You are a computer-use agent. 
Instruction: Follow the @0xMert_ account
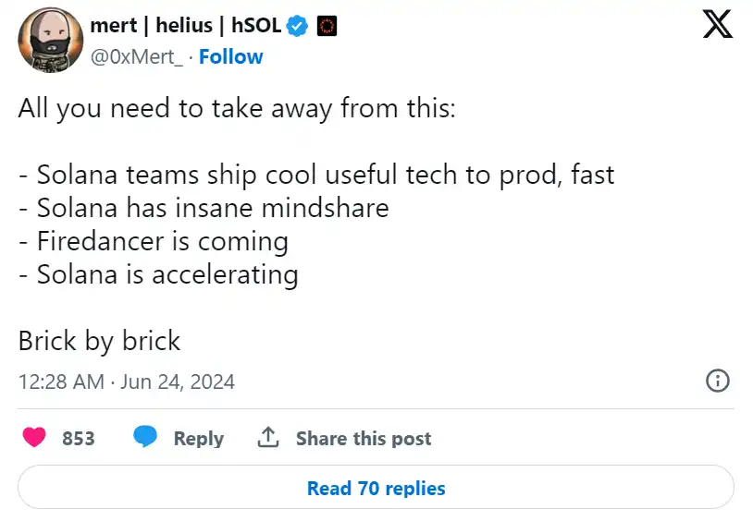230,56
